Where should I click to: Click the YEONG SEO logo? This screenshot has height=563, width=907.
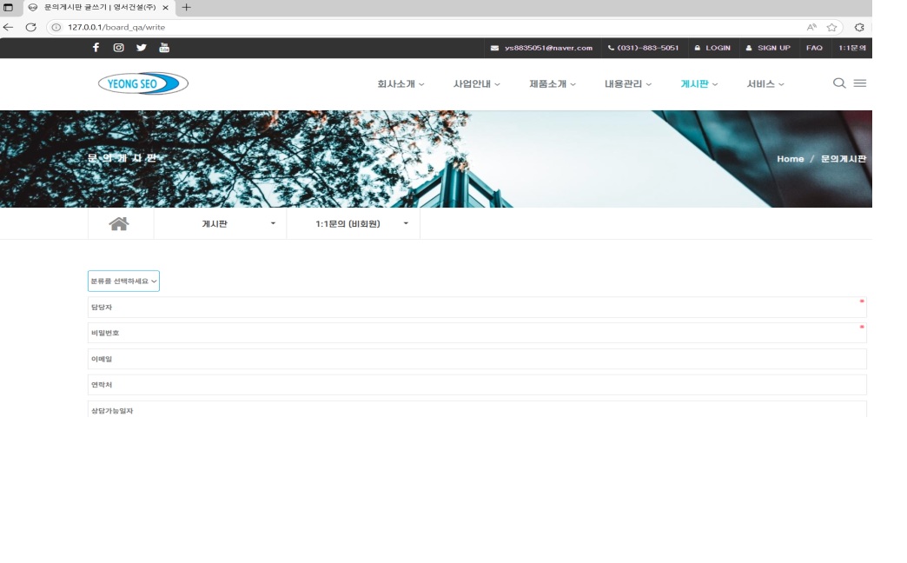tap(142, 83)
